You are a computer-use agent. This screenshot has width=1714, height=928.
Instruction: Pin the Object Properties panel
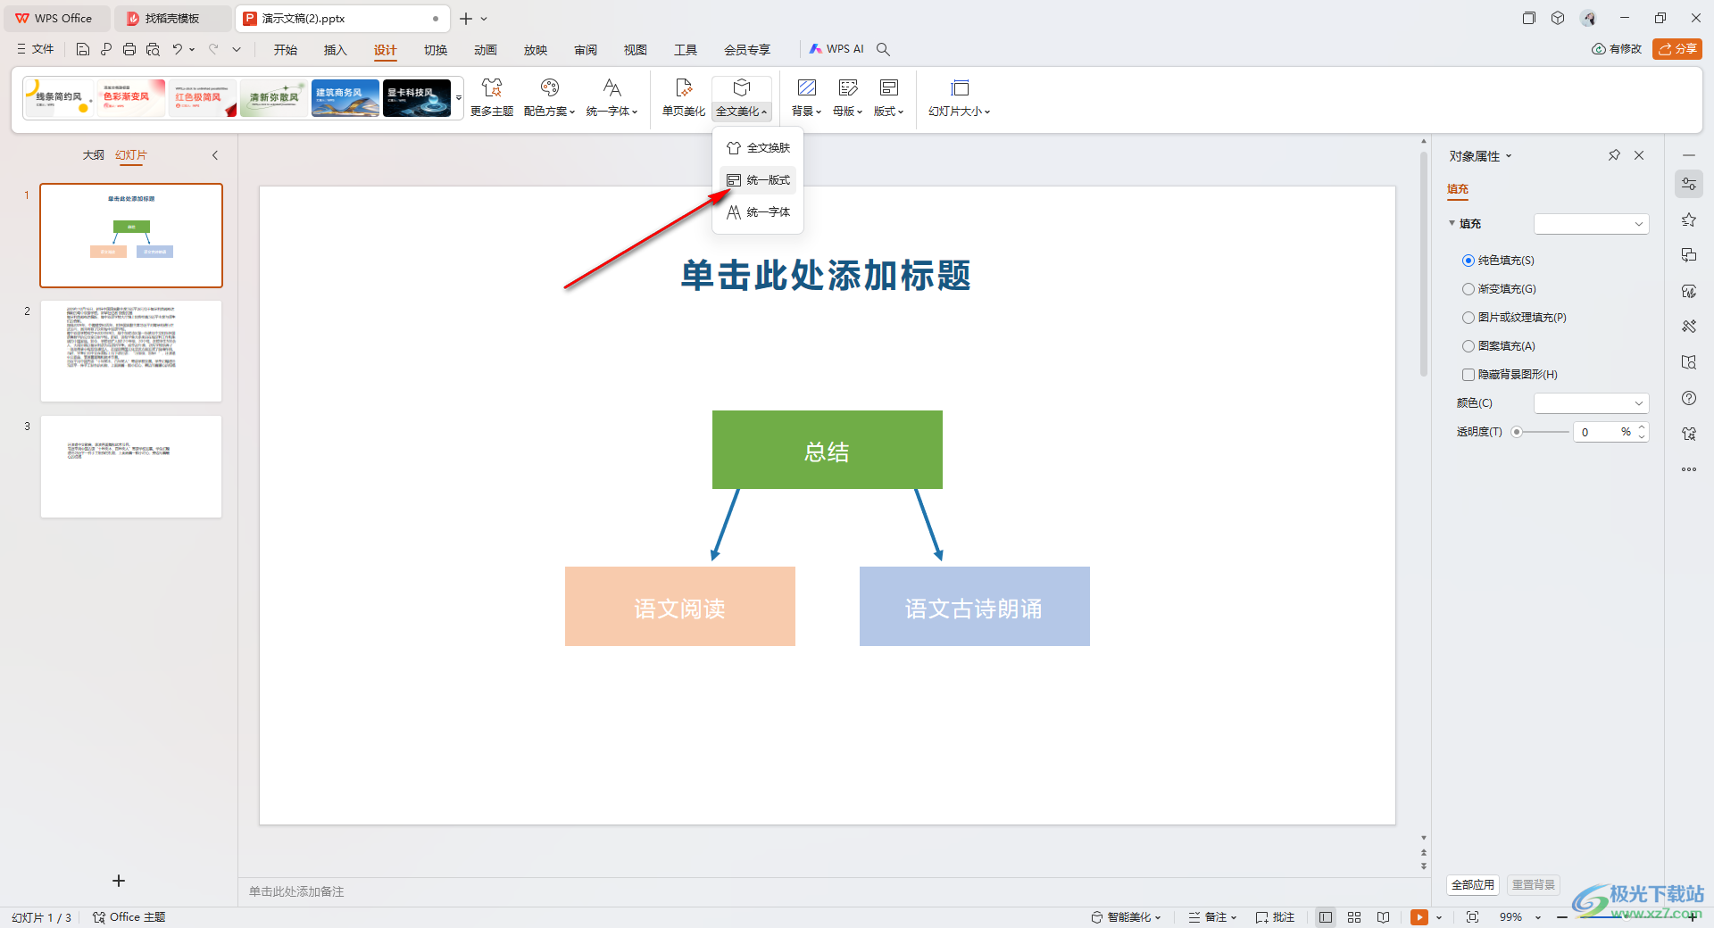coord(1614,155)
